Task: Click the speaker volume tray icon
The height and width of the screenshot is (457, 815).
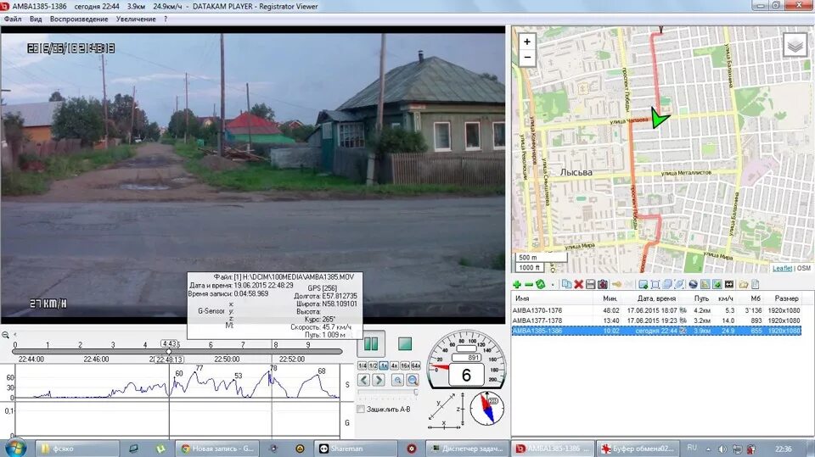Action: (722, 449)
